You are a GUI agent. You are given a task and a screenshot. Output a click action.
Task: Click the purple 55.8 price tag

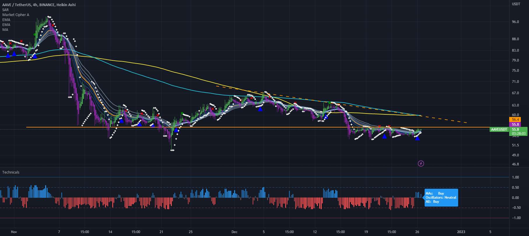[515, 125]
